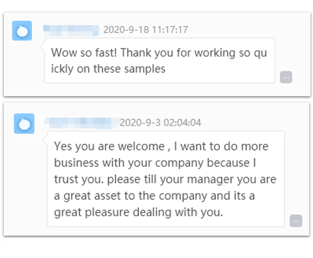The height and width of the screenshot is (258, 313).
Task: Click the avatar beside the "Wow so fast" message
Action: (x=22, y=31)
